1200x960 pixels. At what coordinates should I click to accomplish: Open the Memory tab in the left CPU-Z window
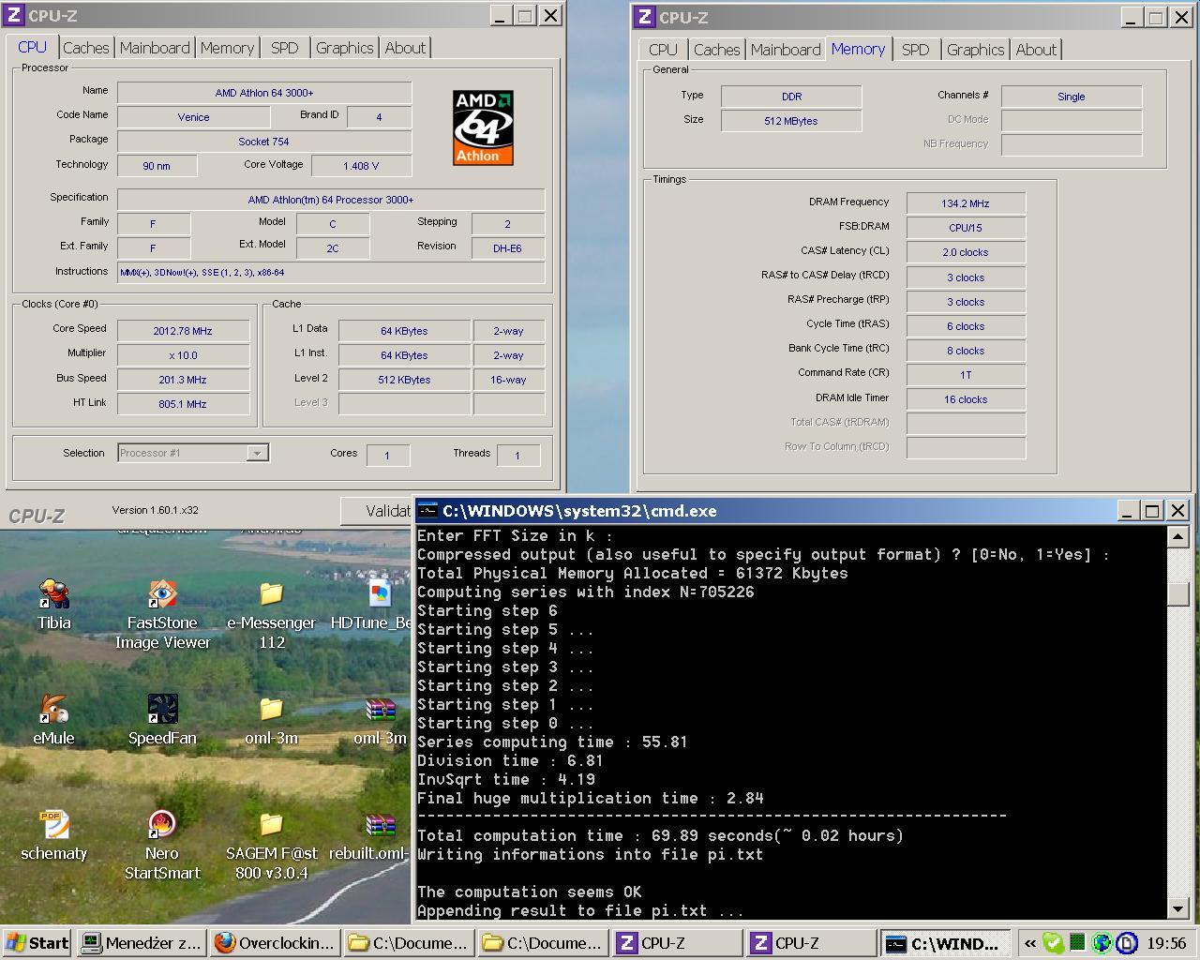227,48
